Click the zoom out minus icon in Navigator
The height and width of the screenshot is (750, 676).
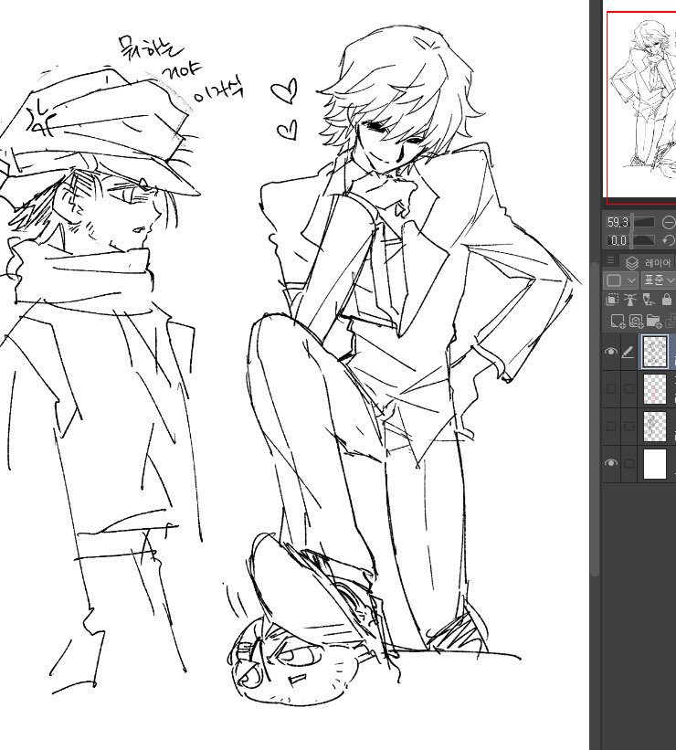click(669, 222)
